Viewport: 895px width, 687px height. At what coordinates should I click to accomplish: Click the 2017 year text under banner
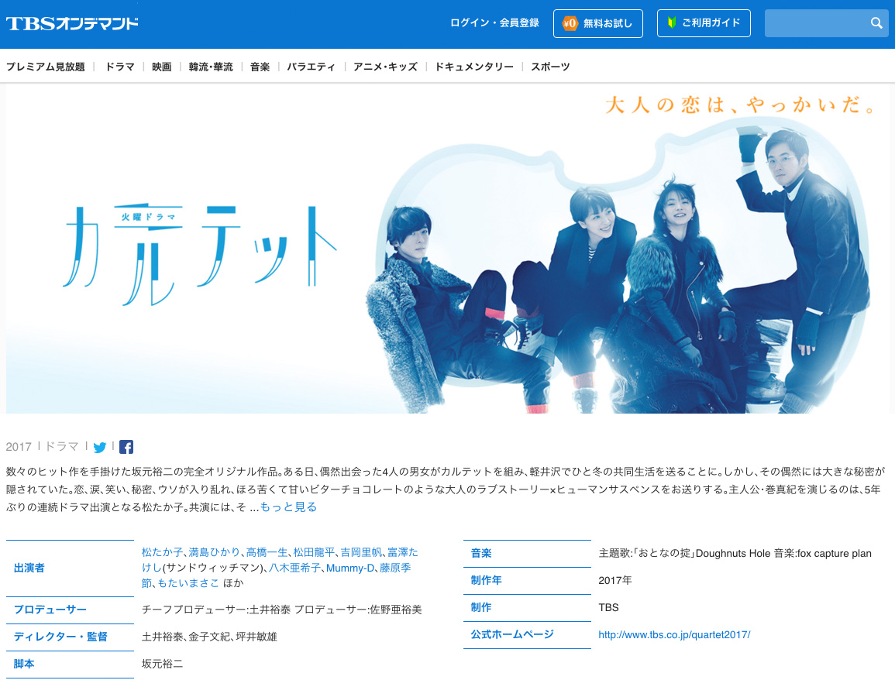(19, 447)
